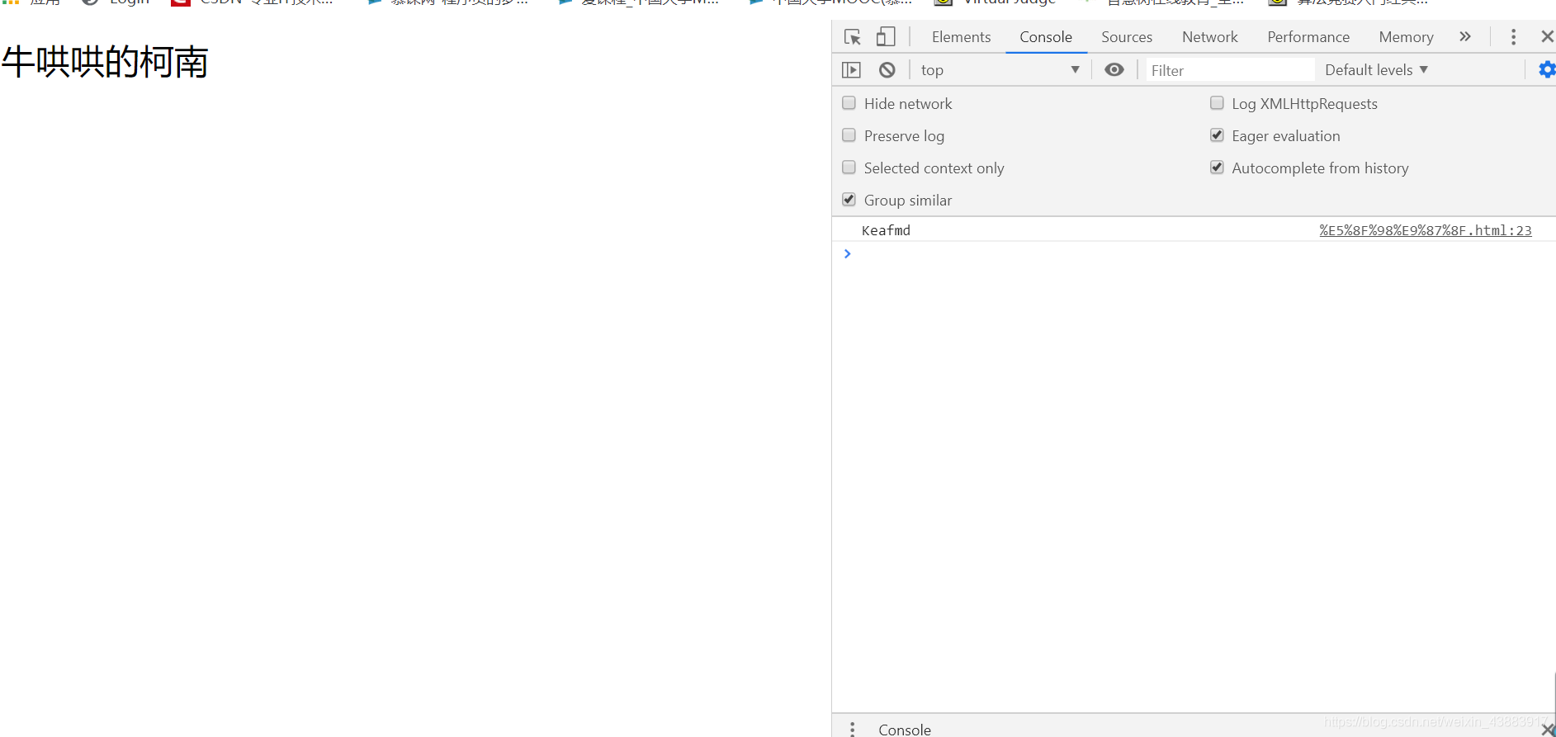Focus the console Filter input field
The image size is (1556, 737).
[1230, 71]
